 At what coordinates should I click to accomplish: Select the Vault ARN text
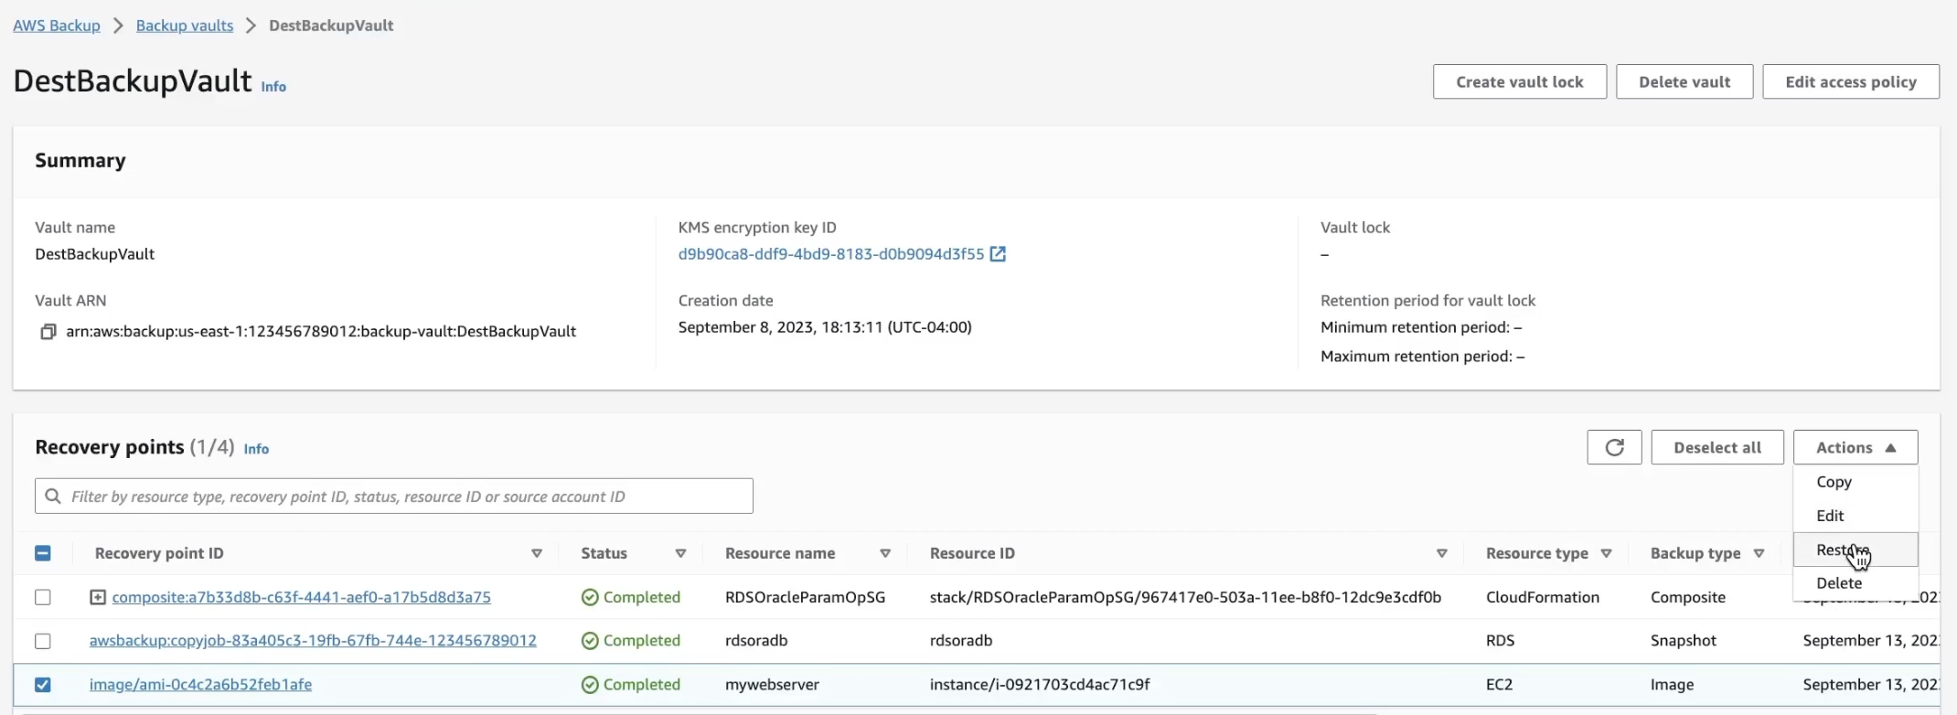[x=321, y=331]
